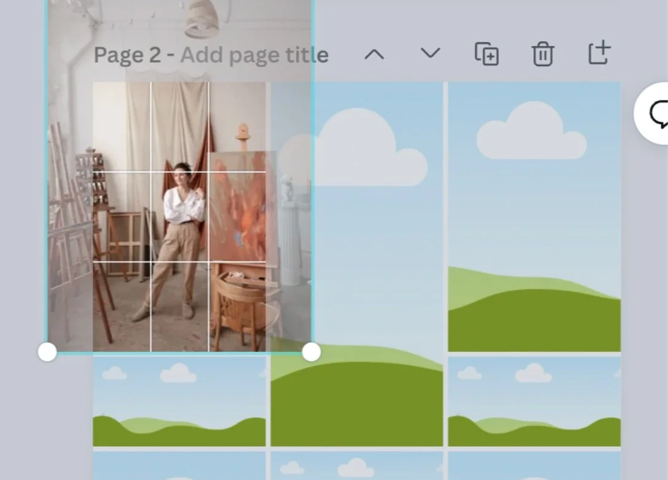Select the bottom-right resize handle
Image resolution: width=668 pixels, height=480 pixels.
[312, 352]
